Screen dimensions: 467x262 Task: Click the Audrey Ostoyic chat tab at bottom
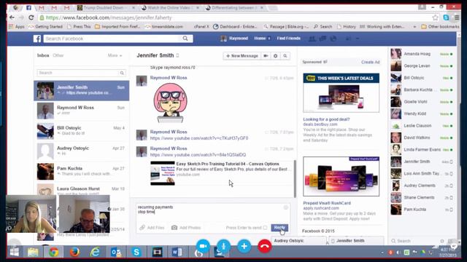click(x=298, y=241)
